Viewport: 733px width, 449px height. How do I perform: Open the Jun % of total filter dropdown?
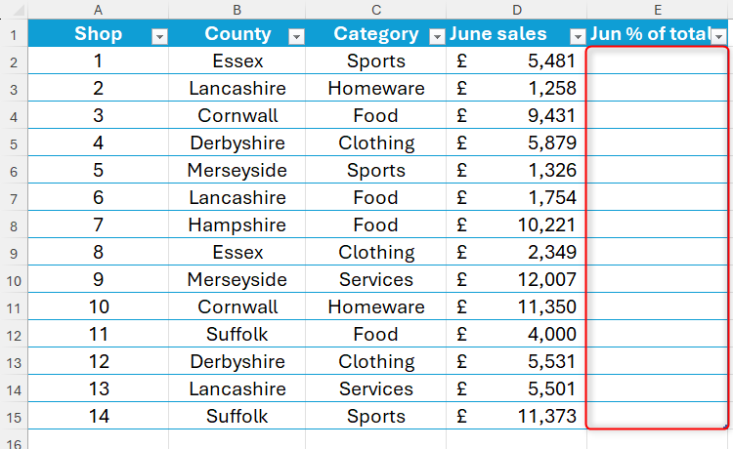point(719,36)
